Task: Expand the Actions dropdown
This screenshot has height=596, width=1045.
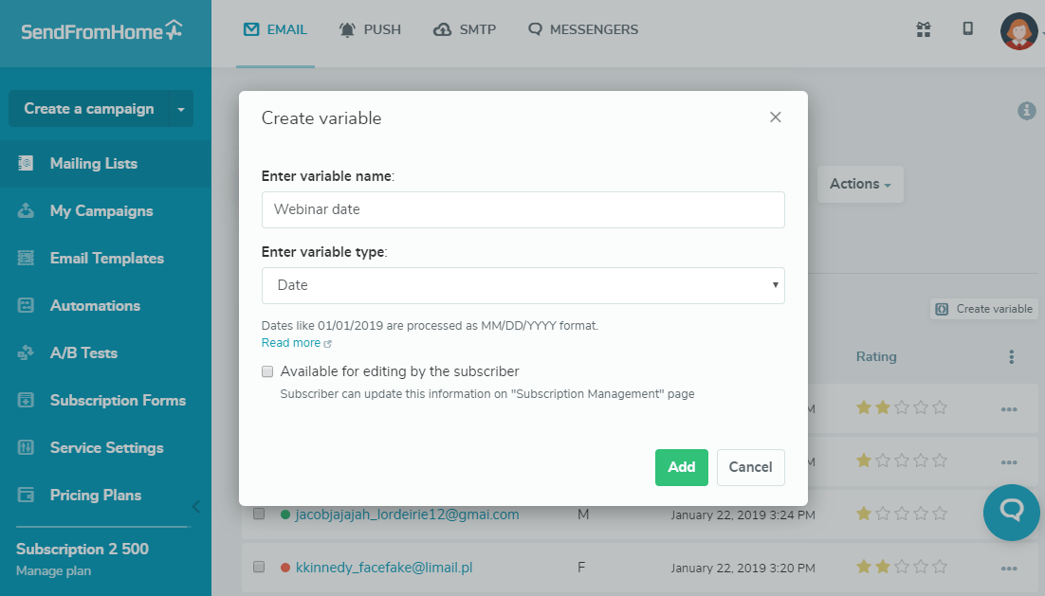Action: (x=859, y=184)
